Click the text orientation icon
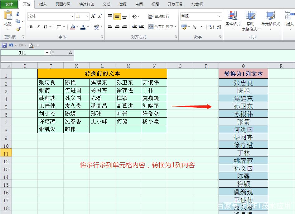 click(134, 16)
